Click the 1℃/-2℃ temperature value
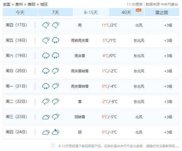Screen dimensions: 182x151 pos(110,71)
